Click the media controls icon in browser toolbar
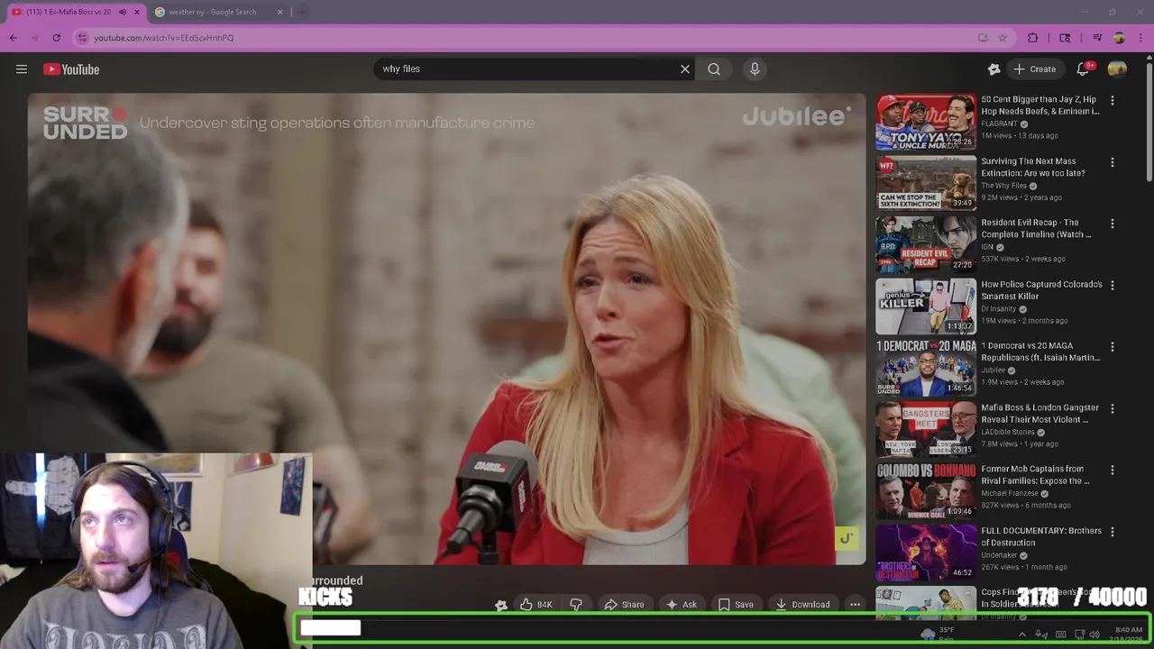The height and width of the screenshot is (649, 1154). [x=1097, y=38]
